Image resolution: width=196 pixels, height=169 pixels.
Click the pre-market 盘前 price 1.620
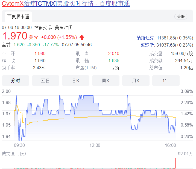click(x=19, y=45)
